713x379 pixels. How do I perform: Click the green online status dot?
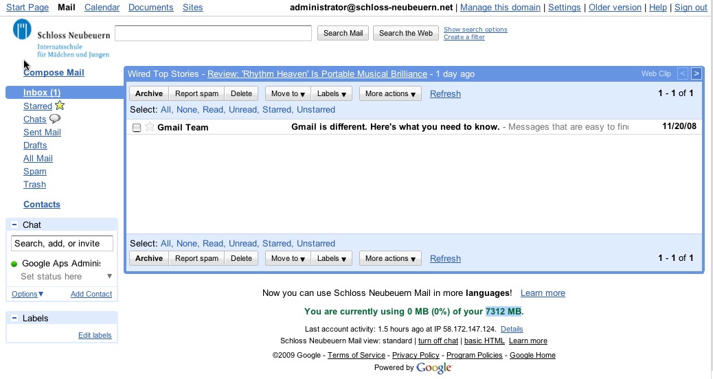tap(14, 264)
